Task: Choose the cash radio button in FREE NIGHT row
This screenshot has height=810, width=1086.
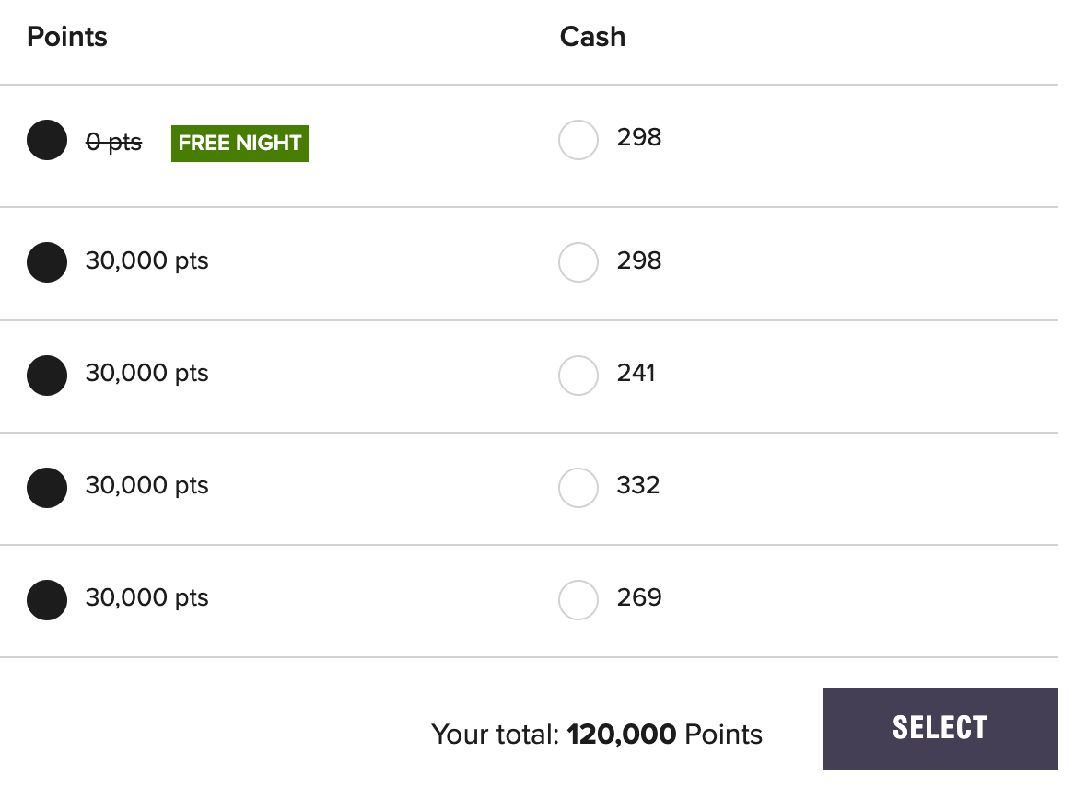Action: coord(578,140)
